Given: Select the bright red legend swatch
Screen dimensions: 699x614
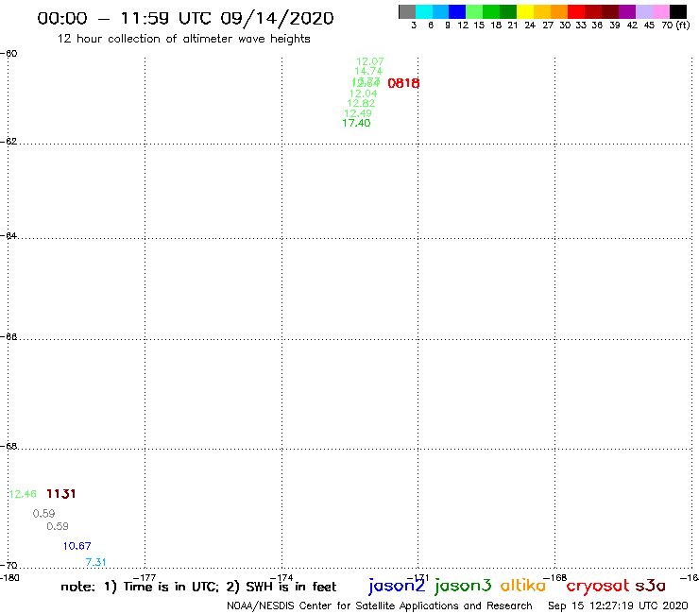Looking at the screenshot, I should click(576, 11).
